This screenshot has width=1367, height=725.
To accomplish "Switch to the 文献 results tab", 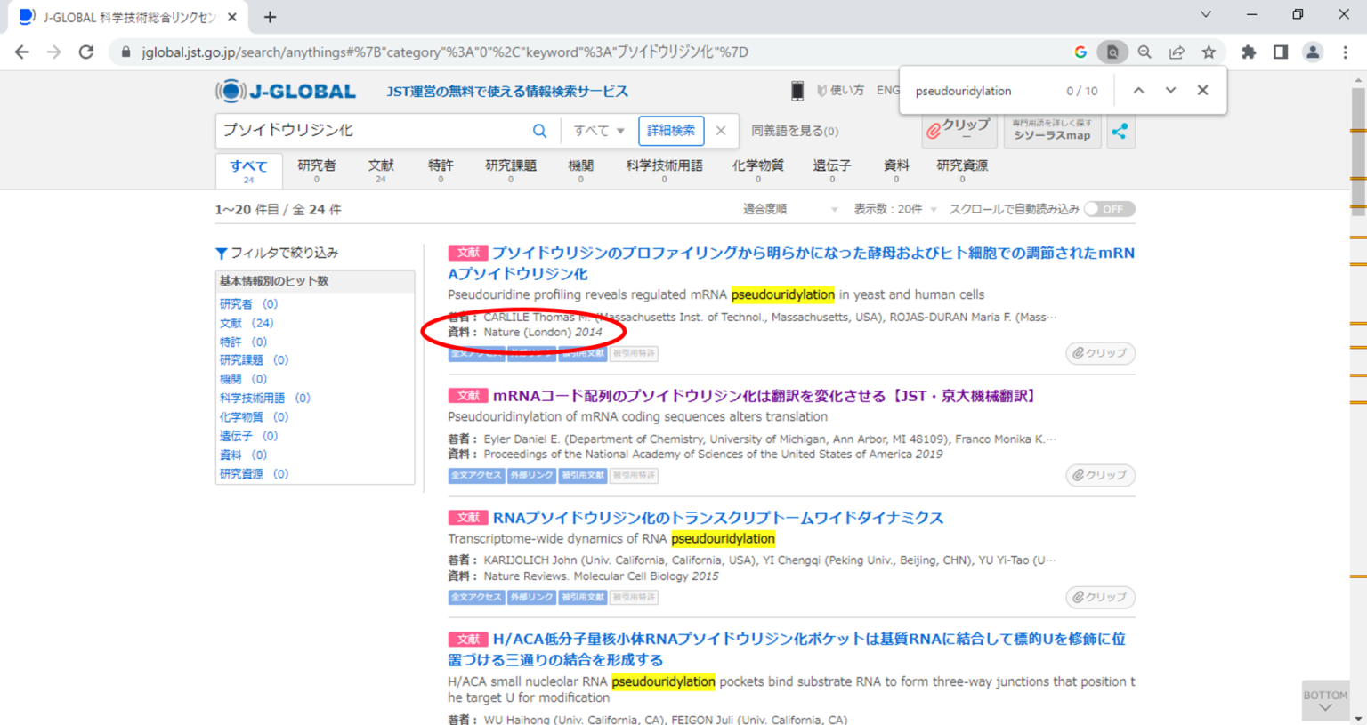I will click(381, 169).
